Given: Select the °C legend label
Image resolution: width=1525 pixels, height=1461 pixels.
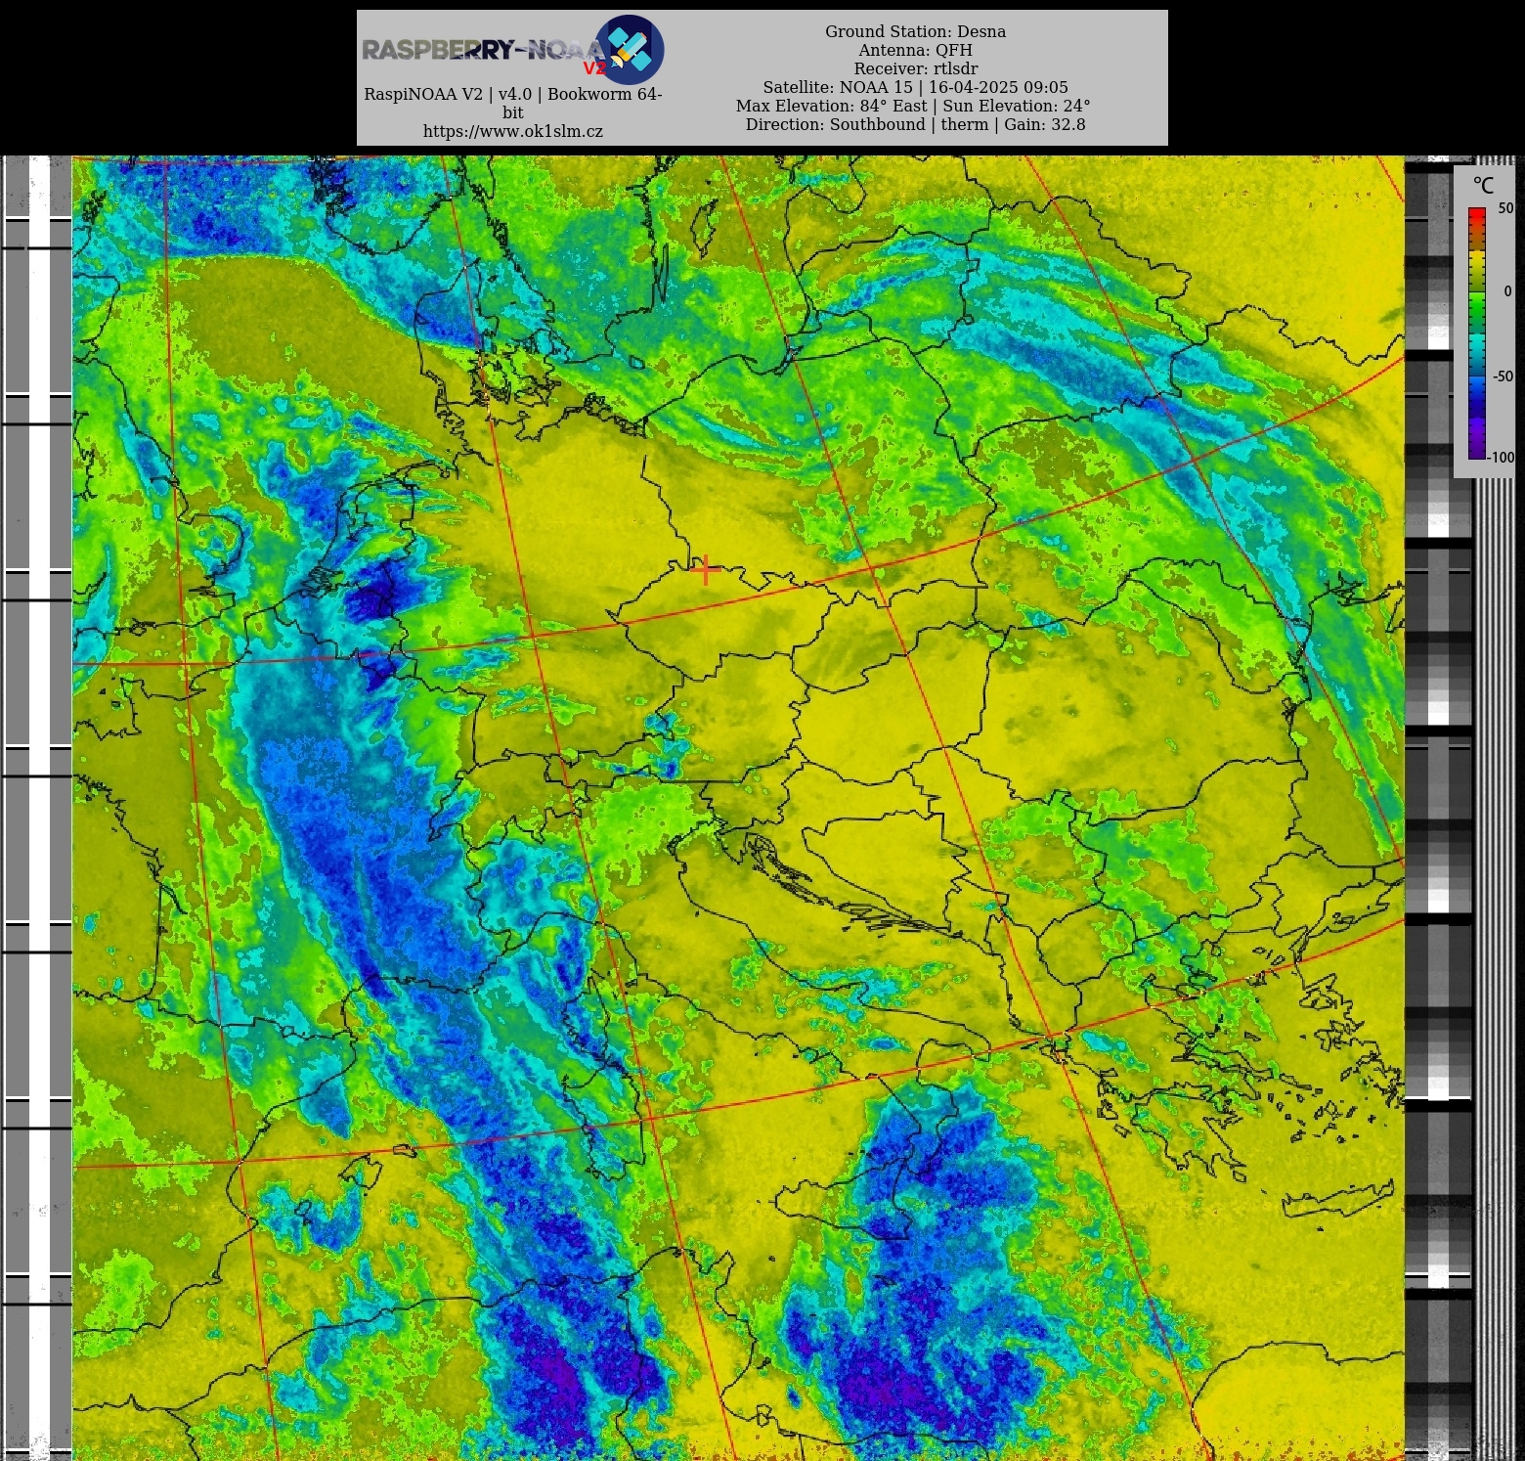Looking at the screenshot, I should [1483, 186].
